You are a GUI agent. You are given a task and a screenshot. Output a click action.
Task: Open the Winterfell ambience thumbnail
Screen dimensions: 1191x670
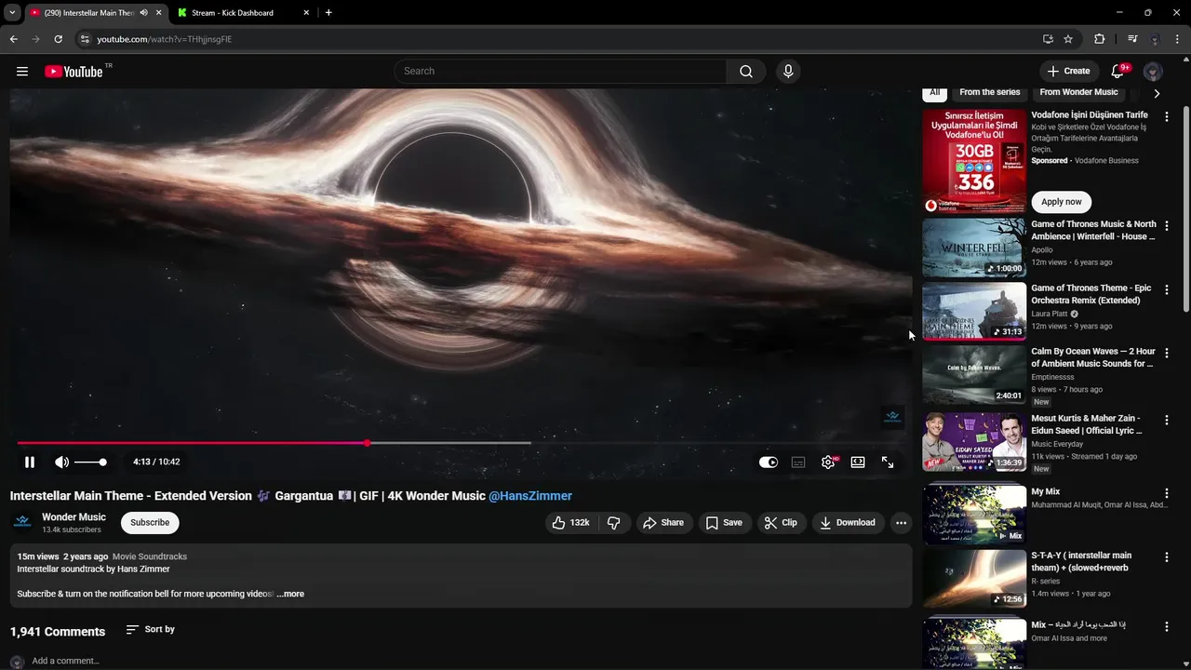tap(974, 248)
